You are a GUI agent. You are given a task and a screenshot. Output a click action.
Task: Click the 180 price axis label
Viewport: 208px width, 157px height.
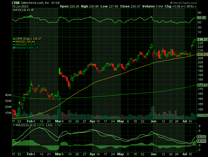pos(200,80)
